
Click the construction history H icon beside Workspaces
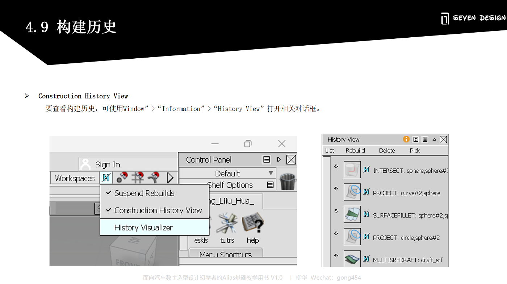106,177
